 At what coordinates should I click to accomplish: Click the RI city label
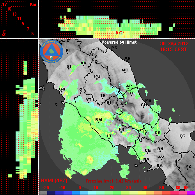tap(109, 103)
